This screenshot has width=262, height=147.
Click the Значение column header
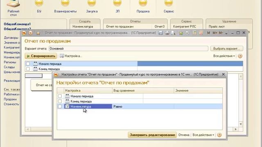pyautogui.click(x=198, y=91)
